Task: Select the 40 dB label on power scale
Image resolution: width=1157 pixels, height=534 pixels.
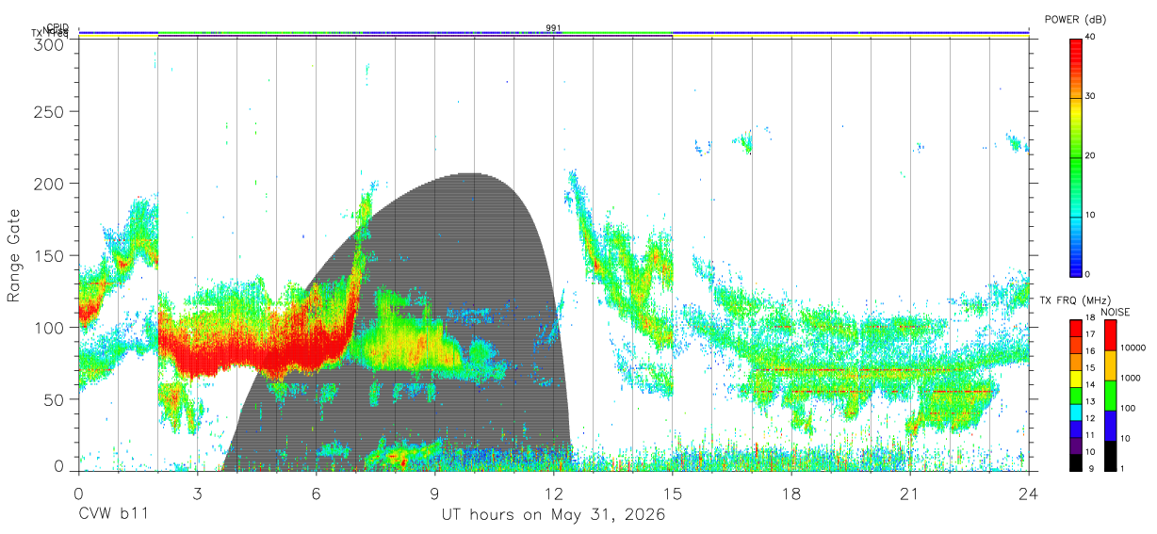Action: point(1089,37)
